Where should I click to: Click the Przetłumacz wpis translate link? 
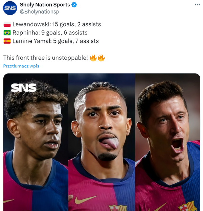[21, 66]
